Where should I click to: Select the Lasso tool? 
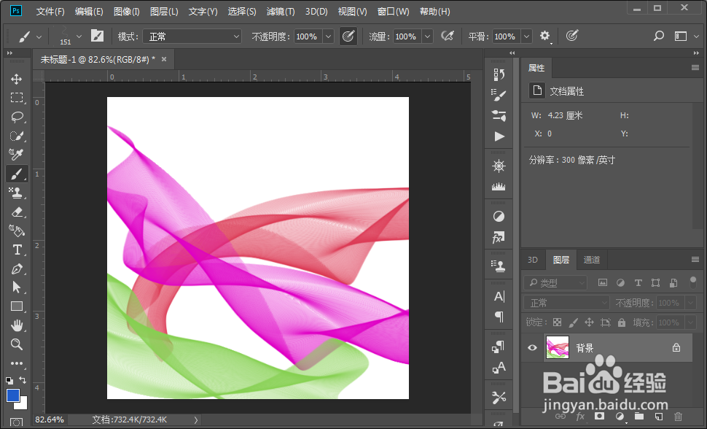pyautogui.click(x=17, y=117)
